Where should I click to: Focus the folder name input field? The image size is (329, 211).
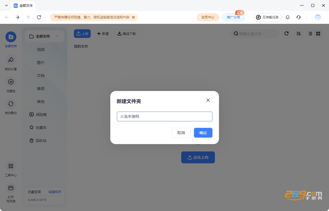coord(165,116)
